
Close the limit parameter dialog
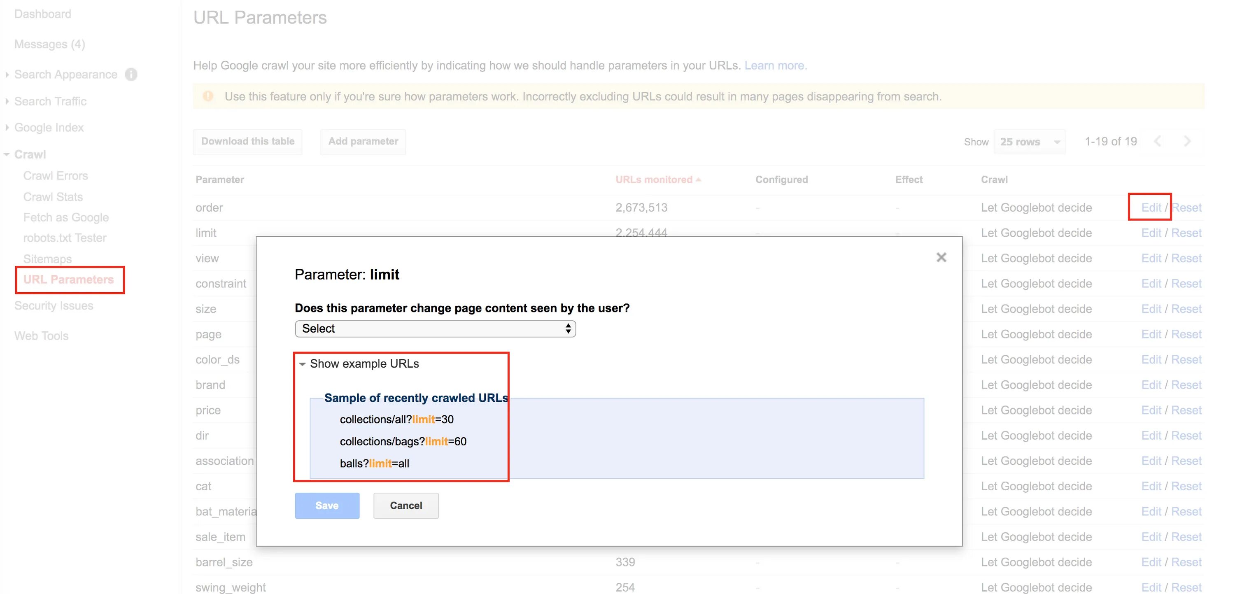941,257
